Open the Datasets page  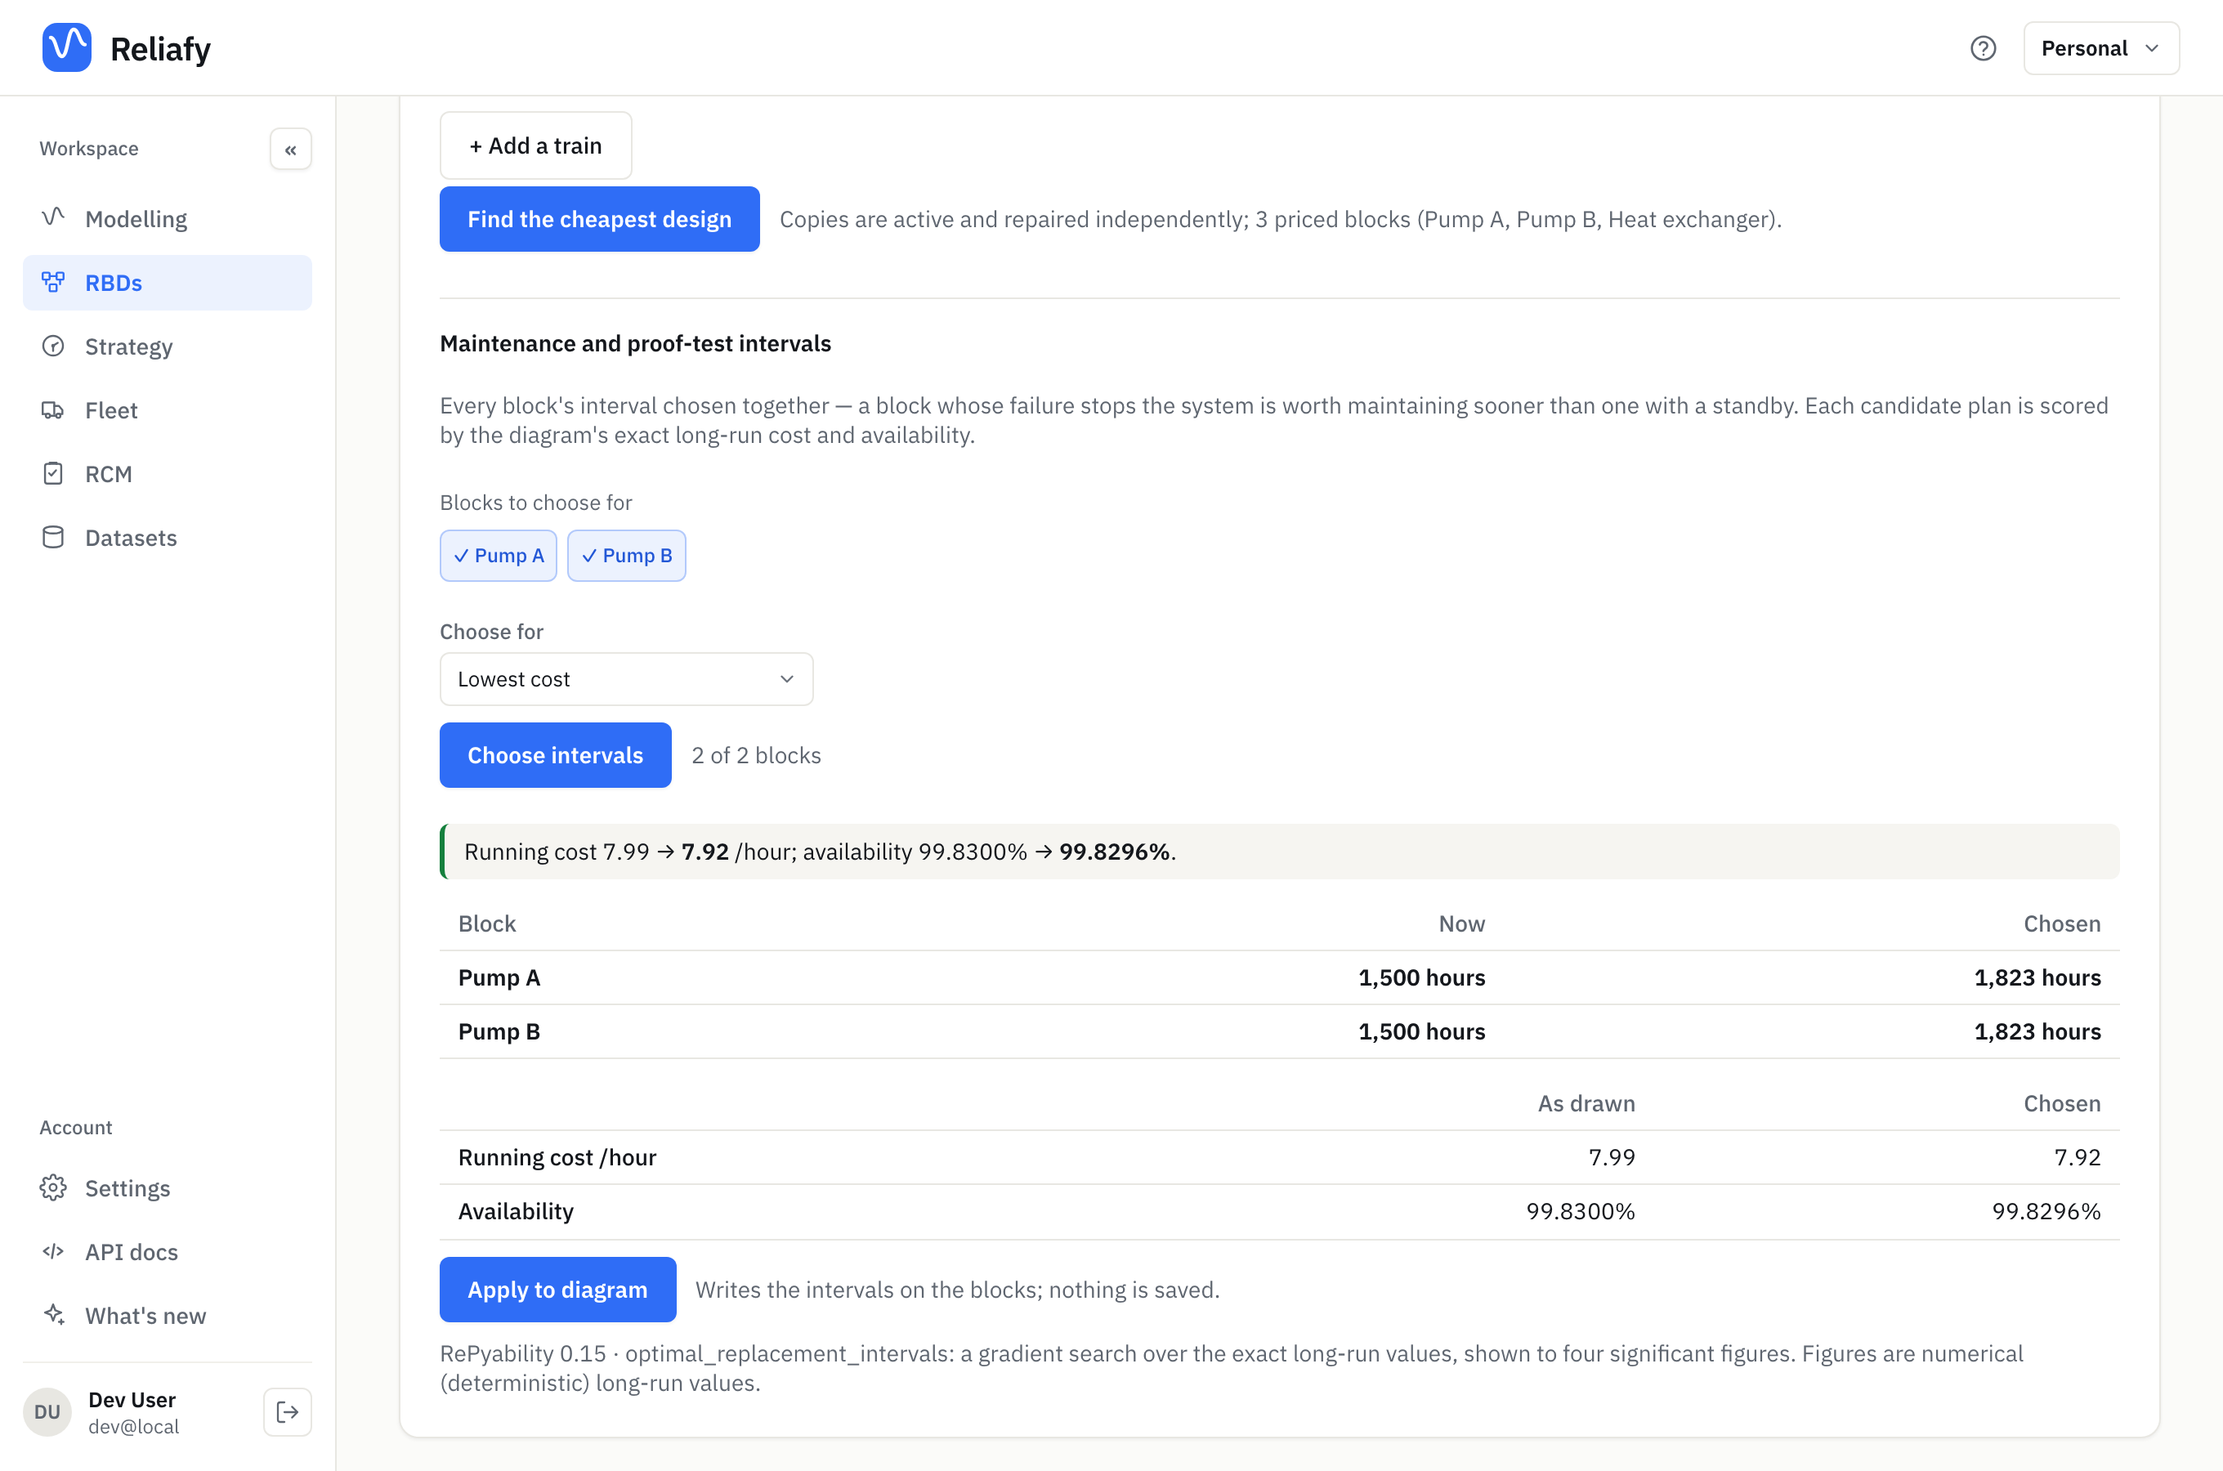(167, 538)
